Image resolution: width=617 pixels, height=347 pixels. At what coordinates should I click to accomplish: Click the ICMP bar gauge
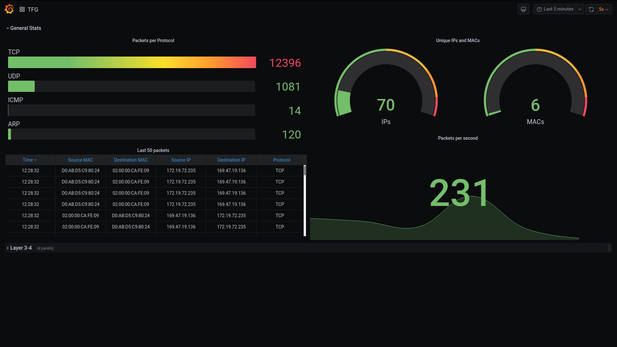click(131, 110)
